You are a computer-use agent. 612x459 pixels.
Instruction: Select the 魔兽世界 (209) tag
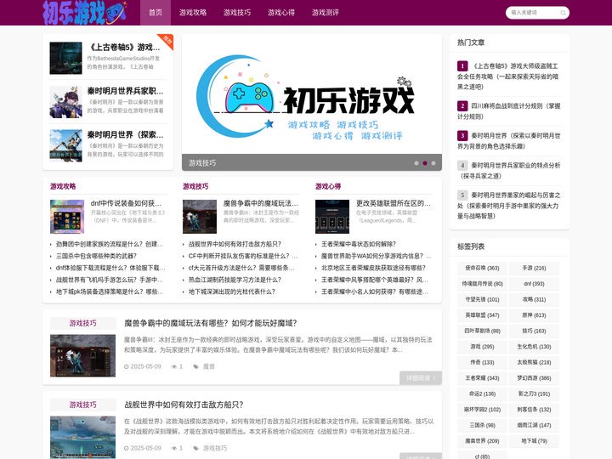click(x=482, y=440)
